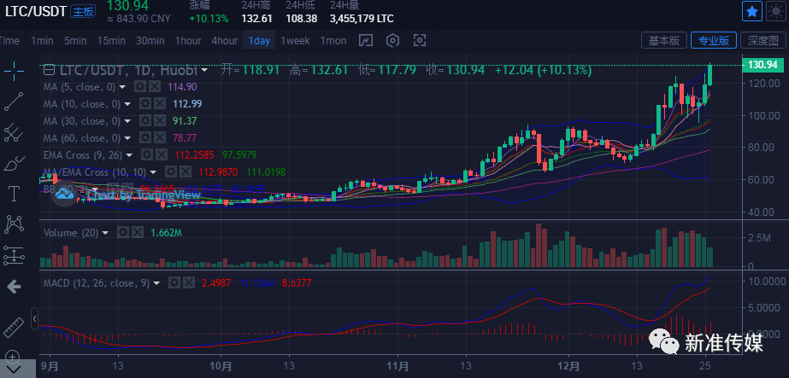Viewport: 789px width, 378px height.
Task: Remove the MA 60 indicator
Action: pyautogui.click(x=160, y=138)
